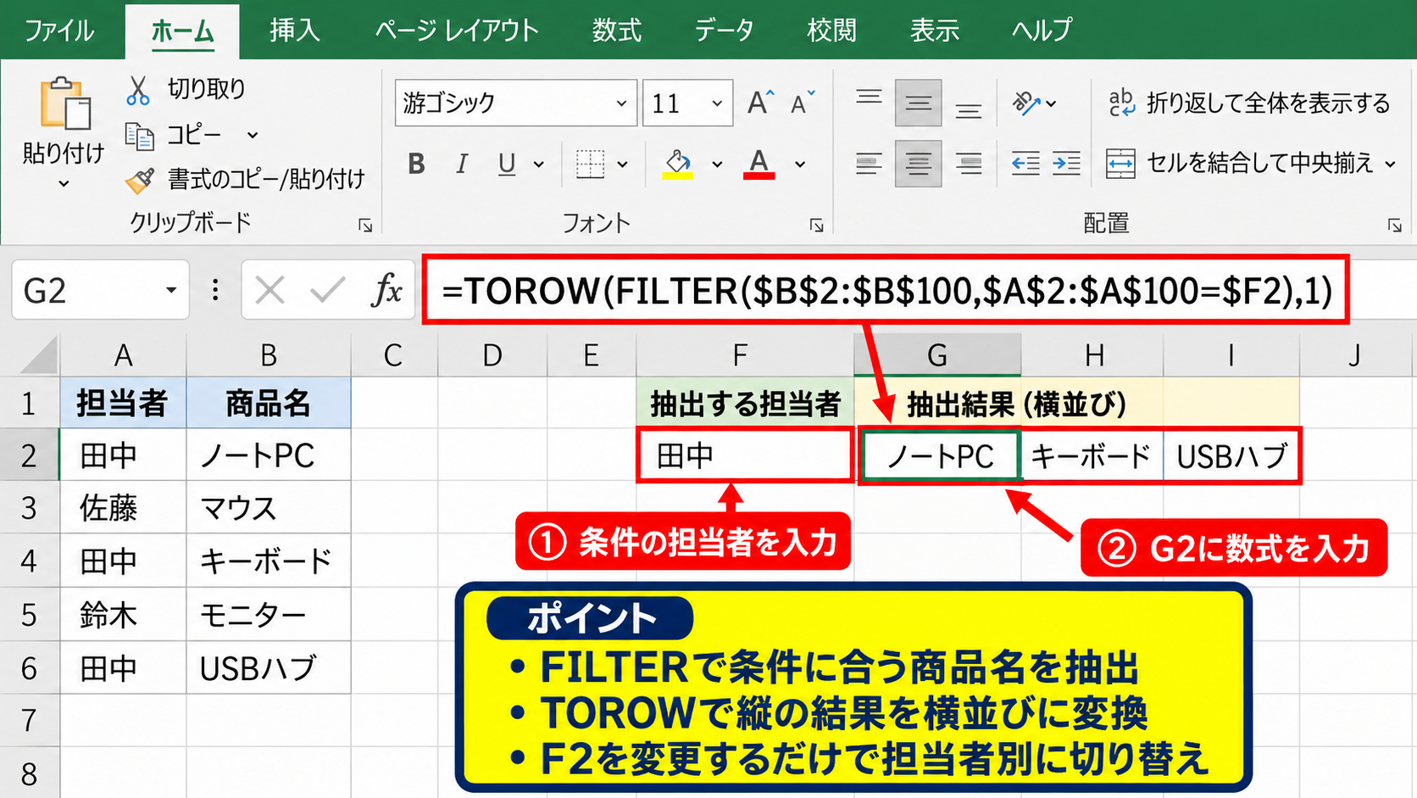The height and width of the screenshot is (798, 1417).
Task: Expand the コピー dropdown arrow
Action: 253,136
